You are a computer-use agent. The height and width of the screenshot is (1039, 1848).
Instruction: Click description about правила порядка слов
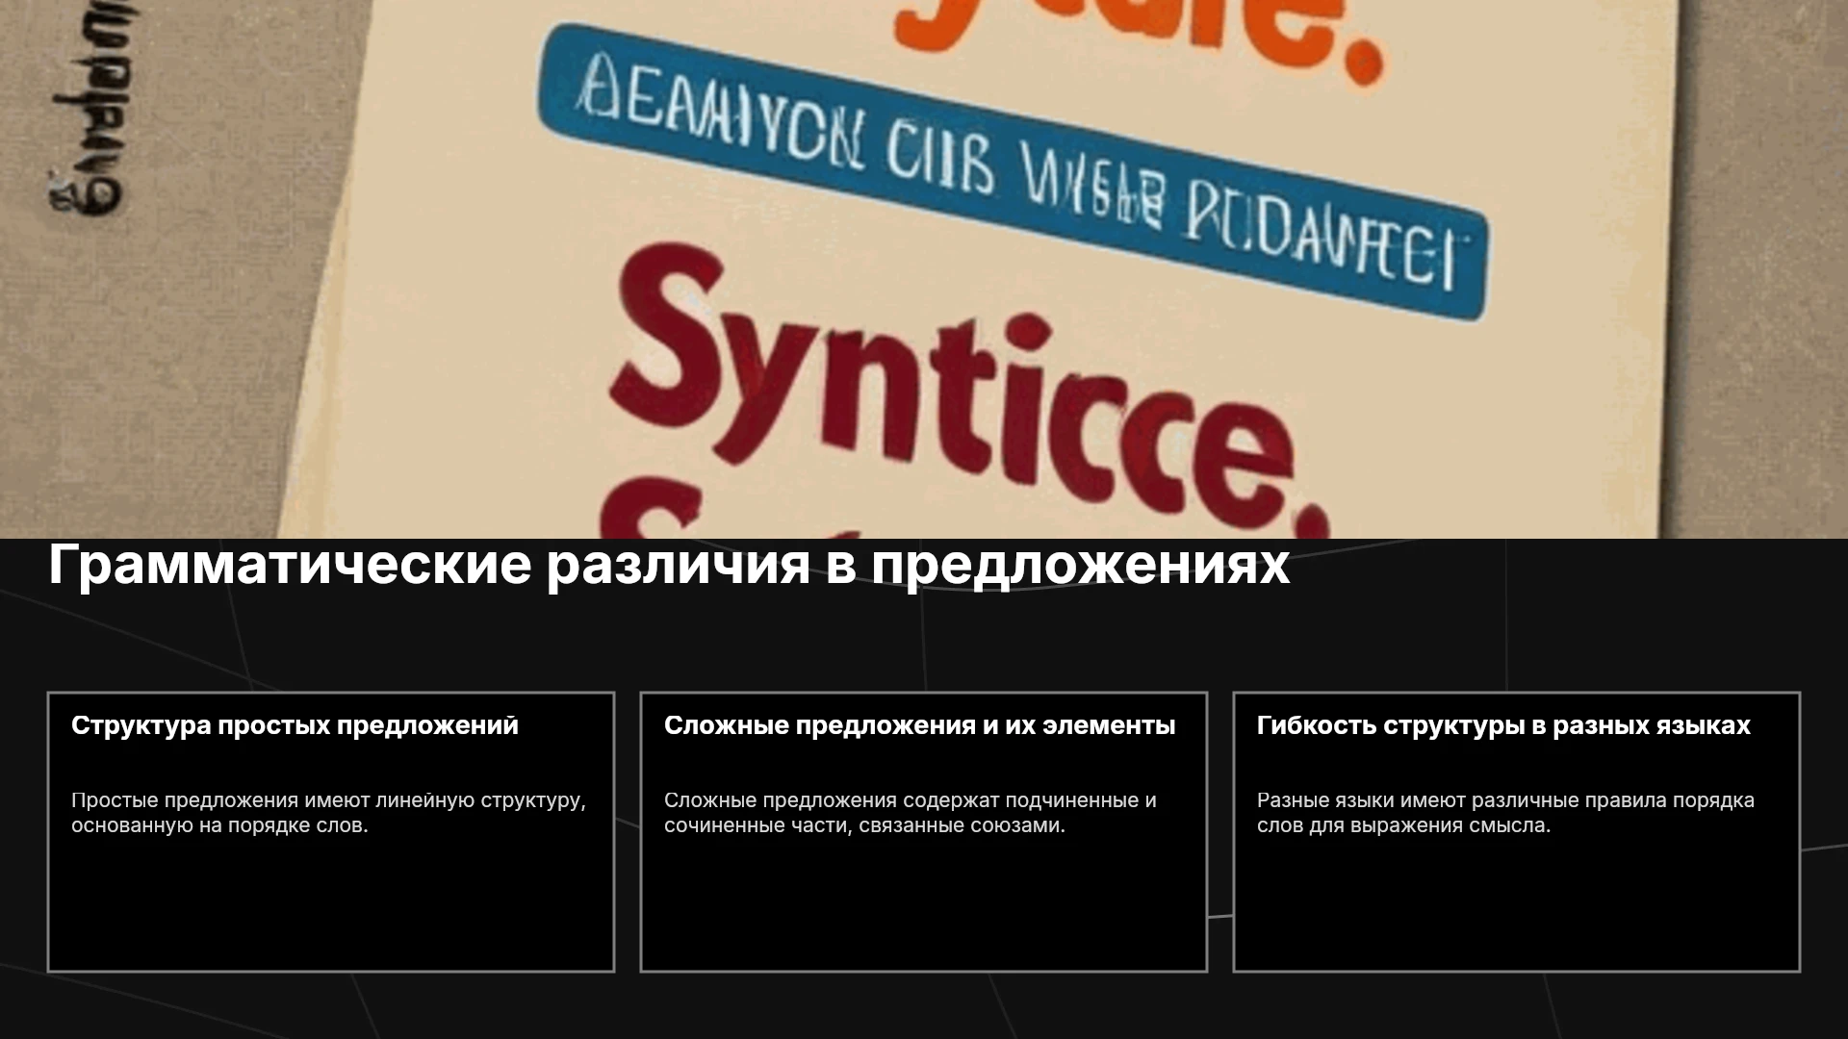1505,813
